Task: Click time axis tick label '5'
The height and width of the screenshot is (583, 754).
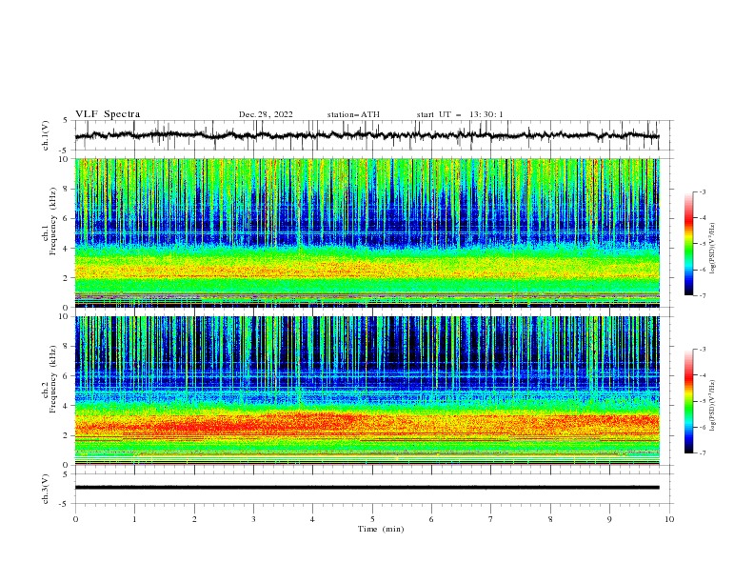Action: (x=372, y=519)
